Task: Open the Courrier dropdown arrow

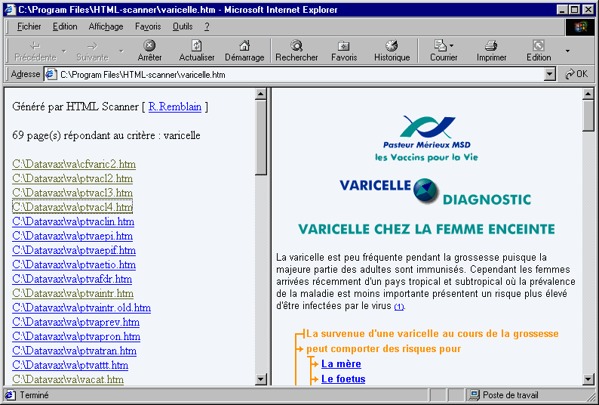Action: click(452, 45)
